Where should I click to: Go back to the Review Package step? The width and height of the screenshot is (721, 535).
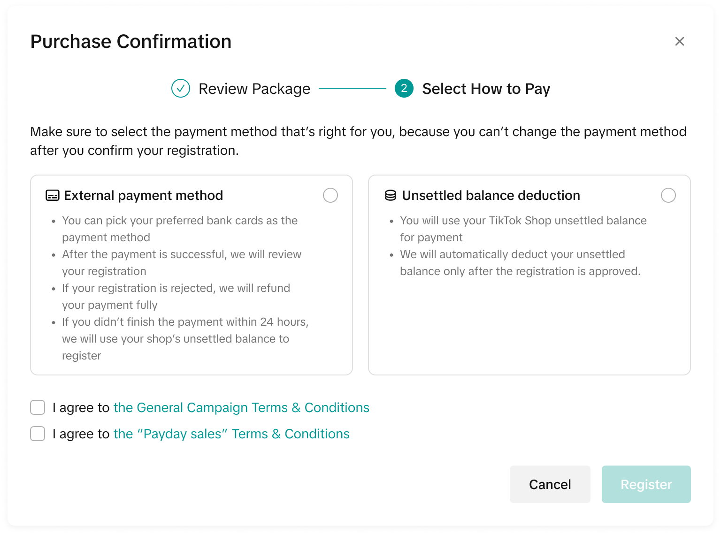coord(254,89)
